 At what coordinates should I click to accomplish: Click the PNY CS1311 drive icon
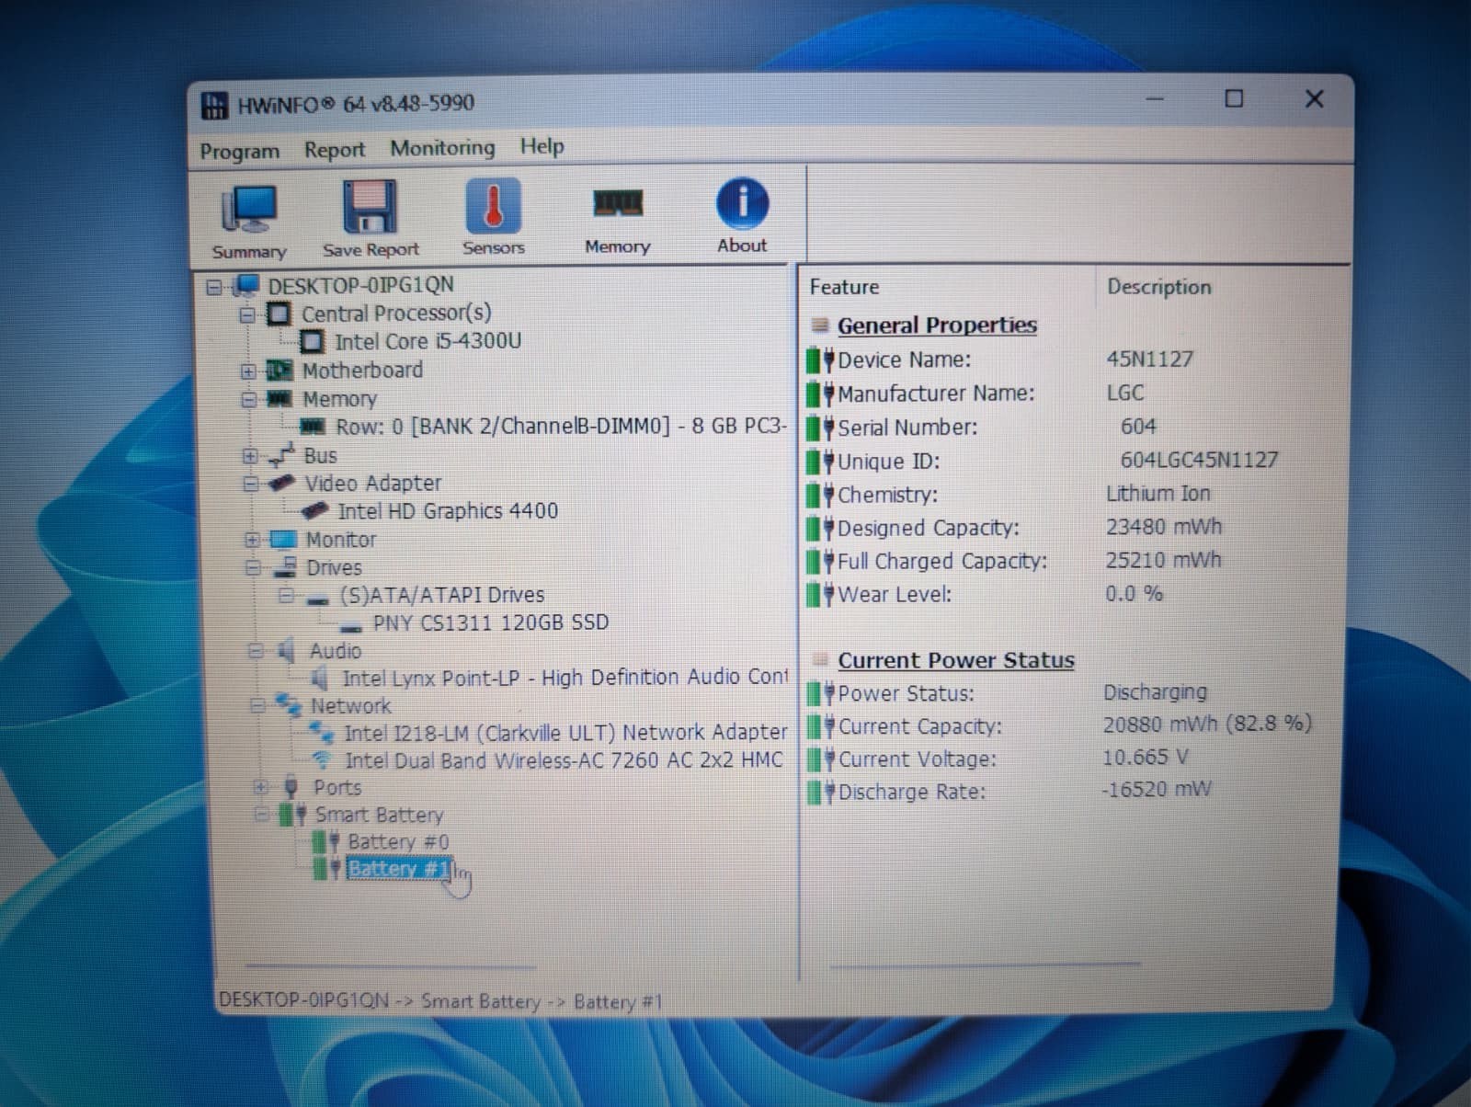350,628
